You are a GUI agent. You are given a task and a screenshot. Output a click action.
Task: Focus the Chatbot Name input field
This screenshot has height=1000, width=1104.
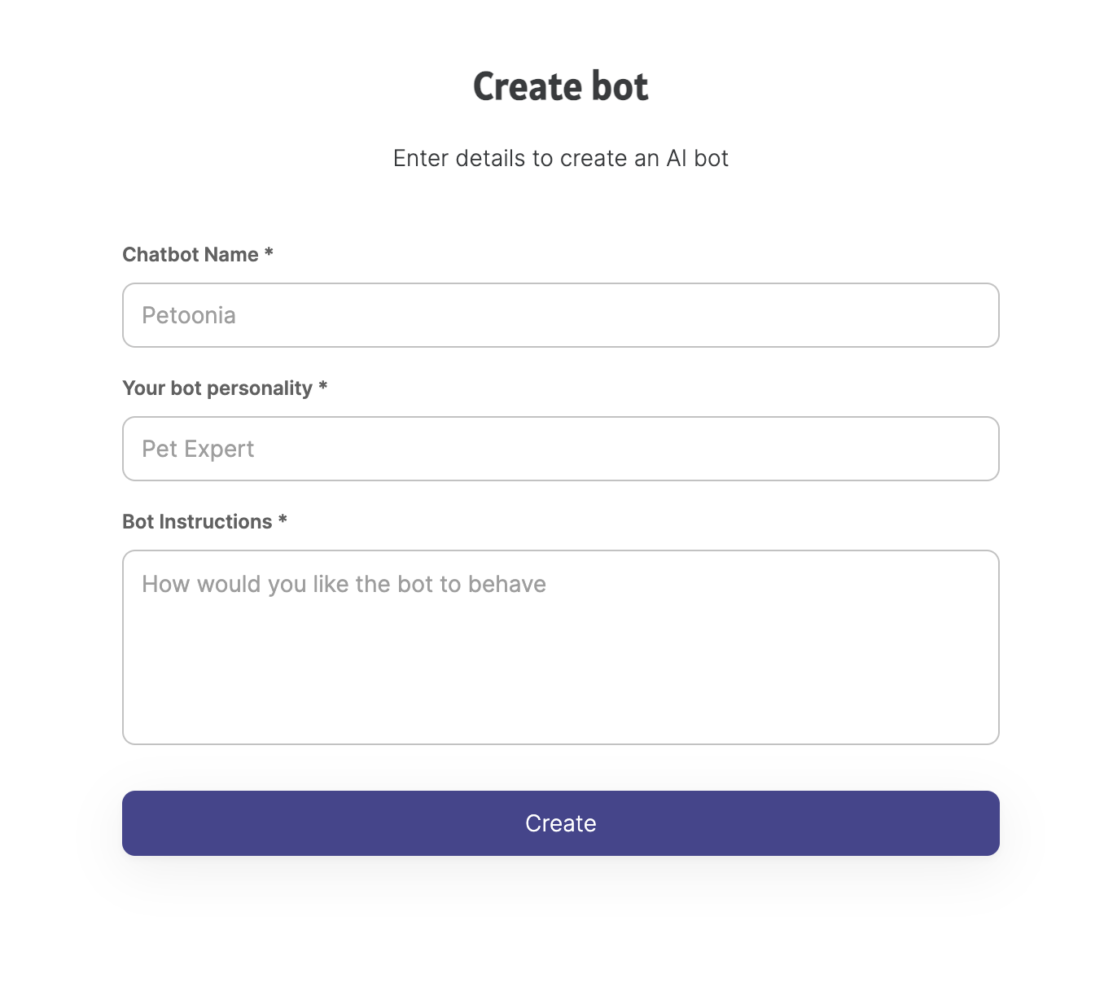pyautogui.click(x=560, y=315)
